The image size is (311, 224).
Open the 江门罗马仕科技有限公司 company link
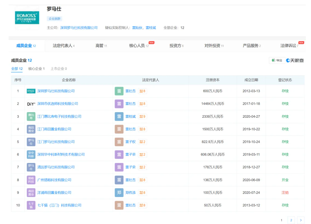point(56,142)
